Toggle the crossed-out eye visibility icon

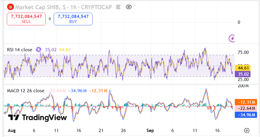pos(129,7)
